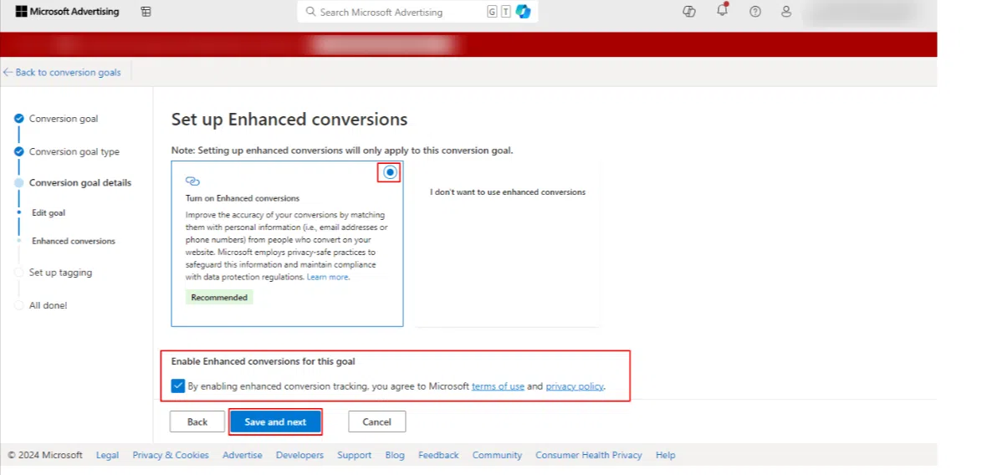Open the Enhanced conversions substep
The width and height of the screenshot is (987, 475).
[x=74, y=241]
